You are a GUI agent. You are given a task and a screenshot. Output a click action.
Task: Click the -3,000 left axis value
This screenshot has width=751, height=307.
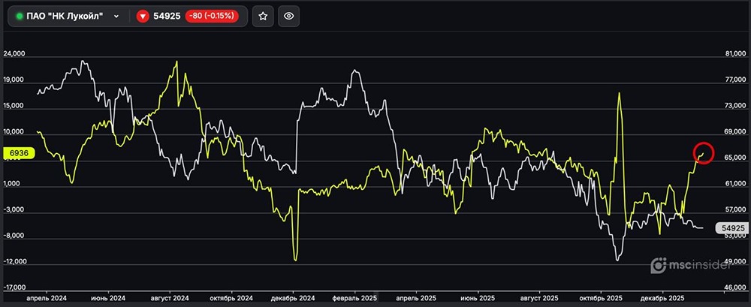[13, 210]
